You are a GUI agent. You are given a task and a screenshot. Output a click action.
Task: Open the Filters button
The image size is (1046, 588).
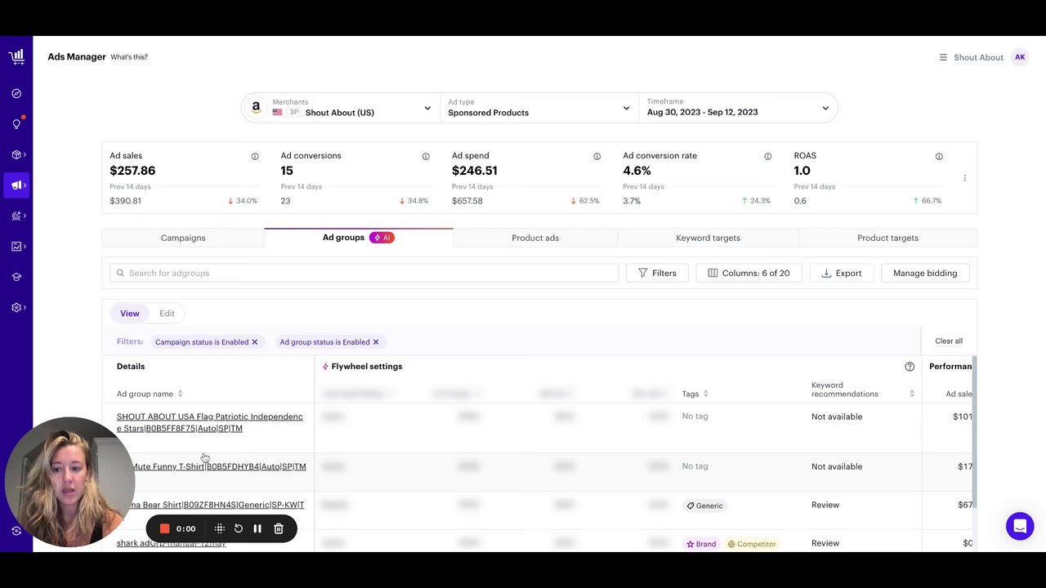(657, 273)
